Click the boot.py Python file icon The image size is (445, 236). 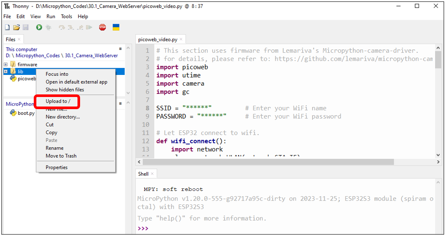point(13,113)
